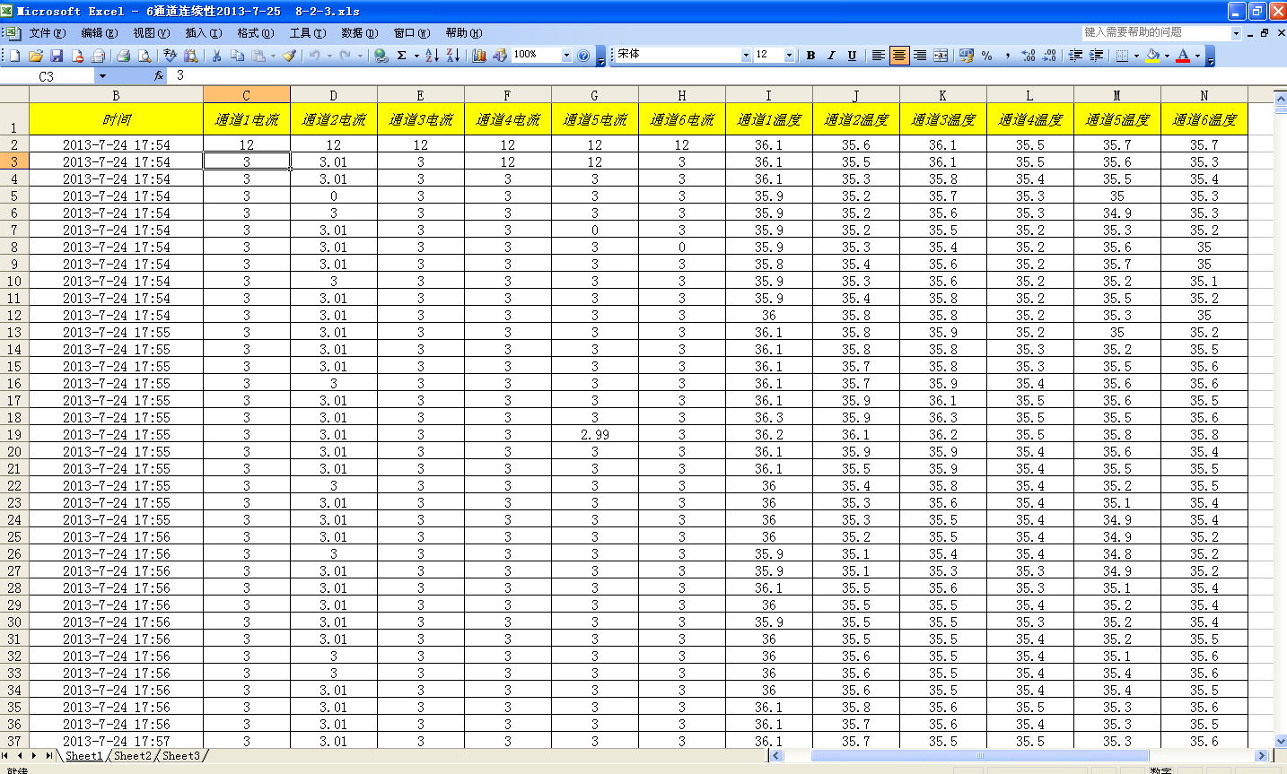The width and height of the screenshot is (1287, 774).
Task: Click the Merge and Center icon
Action: click(x=941, y=56)
